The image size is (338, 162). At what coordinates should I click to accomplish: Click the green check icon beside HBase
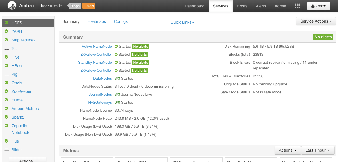(x=7, y=66)
